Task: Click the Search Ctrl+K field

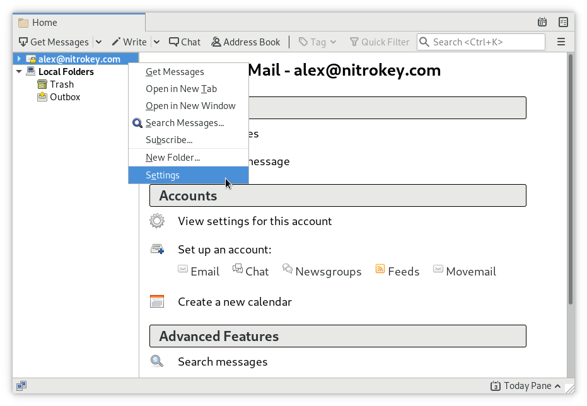Action: [x=480, y=42]
